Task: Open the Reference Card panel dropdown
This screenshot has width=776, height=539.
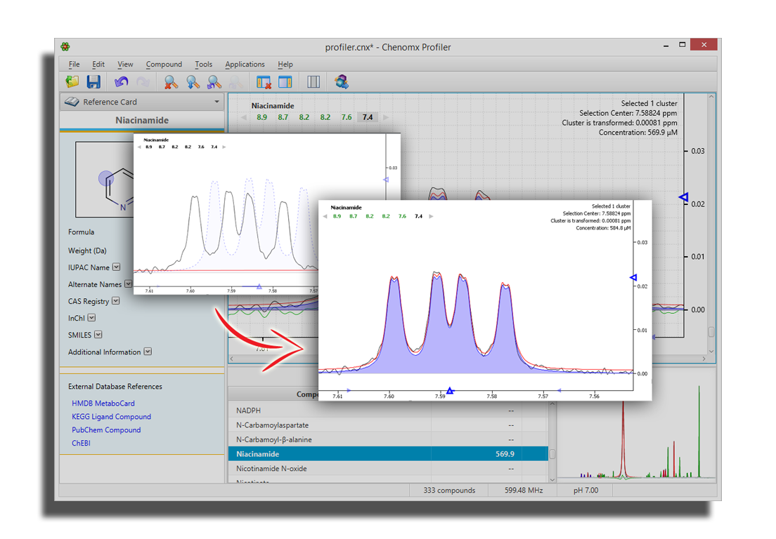Action: pos(216,102)
